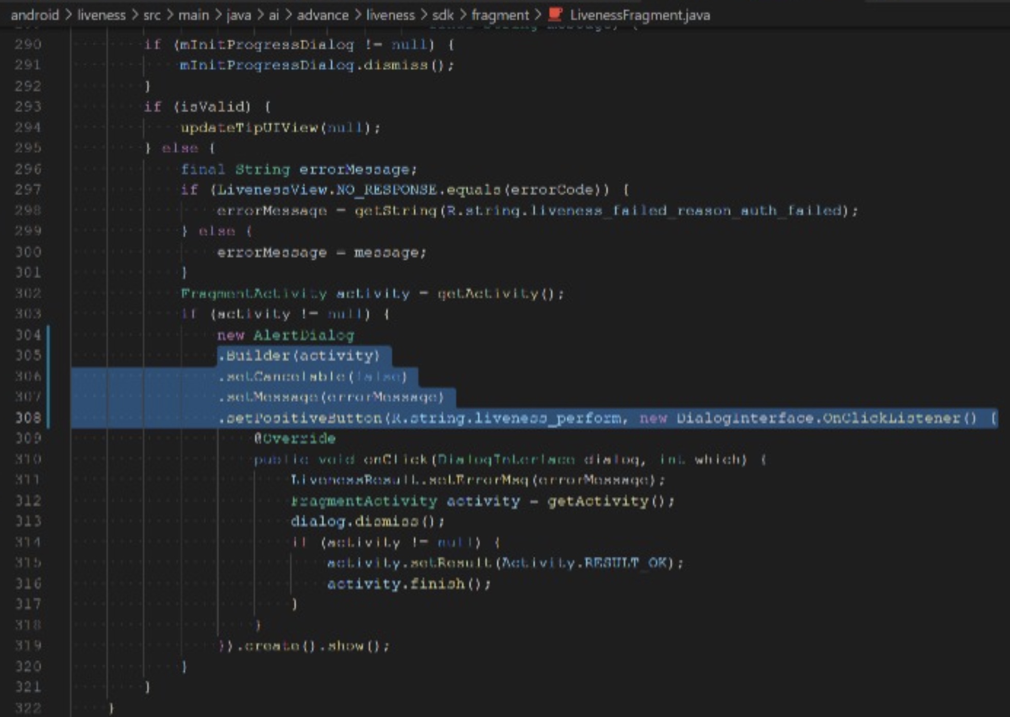Click line number 293 in gutter

coord(28,107)
